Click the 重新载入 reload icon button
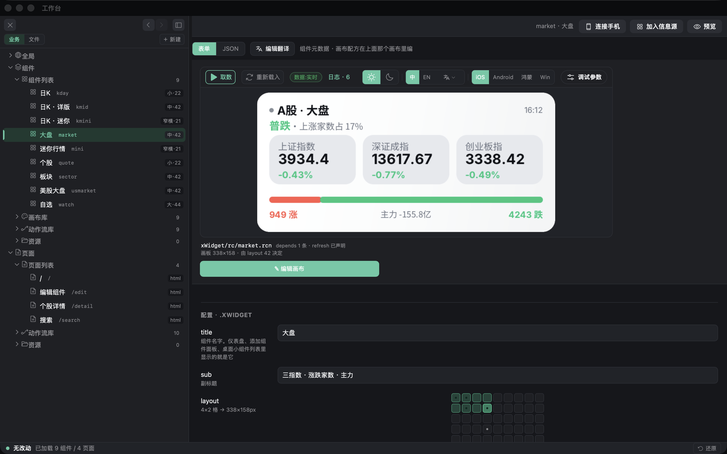This screenshot has height=454, width=727. tap(263, 77)
